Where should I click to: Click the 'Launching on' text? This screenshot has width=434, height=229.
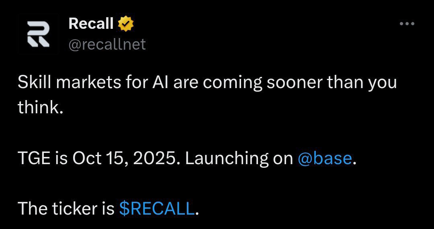239,159
